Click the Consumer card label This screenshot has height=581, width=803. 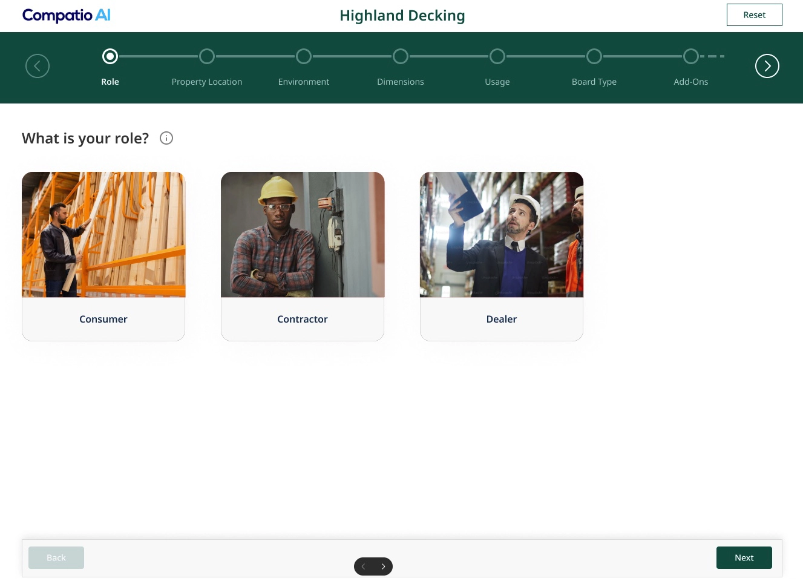(x=103, y=319)
